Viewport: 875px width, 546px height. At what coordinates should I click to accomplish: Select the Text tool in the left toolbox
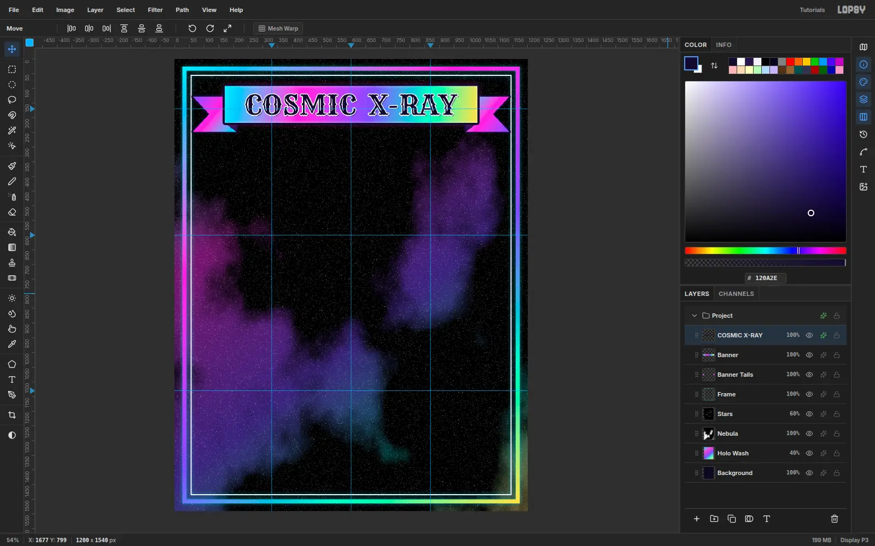click(x=12, y=379)
